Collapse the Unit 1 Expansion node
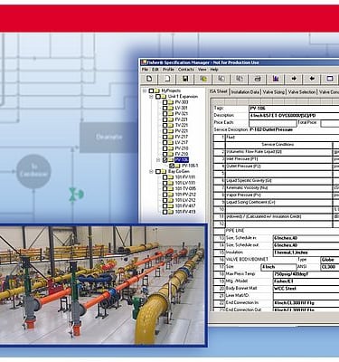The image size is (339, 362). [151, 97]
